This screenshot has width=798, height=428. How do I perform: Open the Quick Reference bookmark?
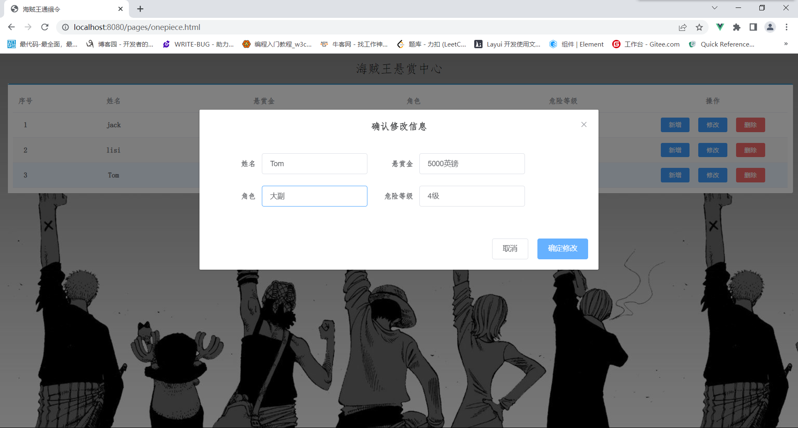click(x=722, y=44)
